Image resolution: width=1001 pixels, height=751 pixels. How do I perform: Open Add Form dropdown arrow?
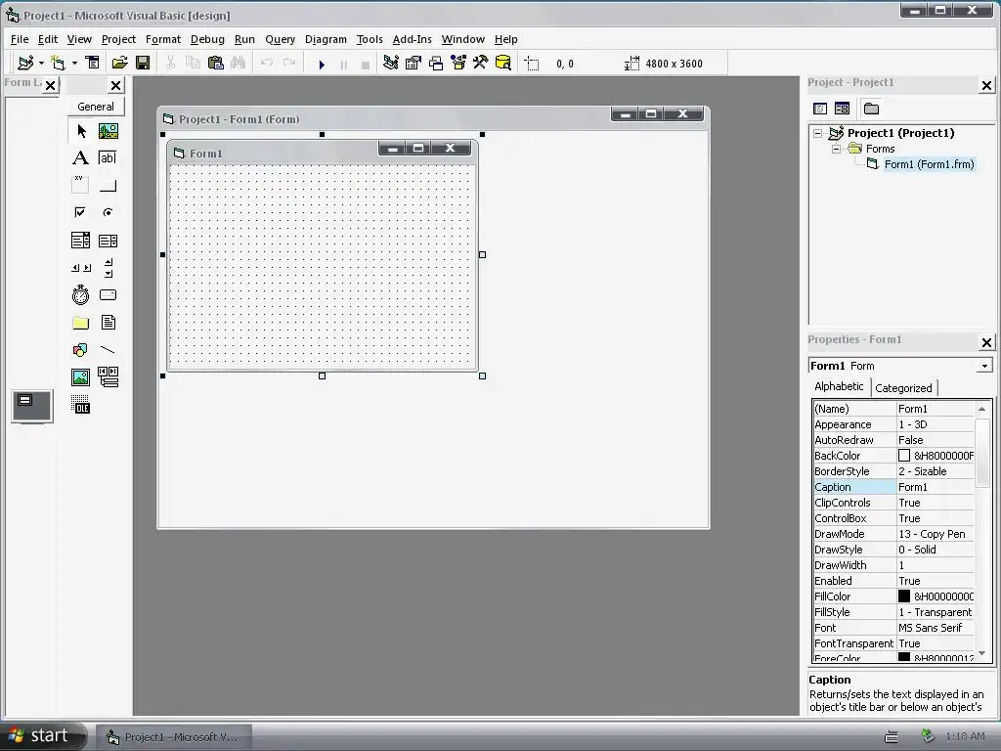(x=74, y=63)
